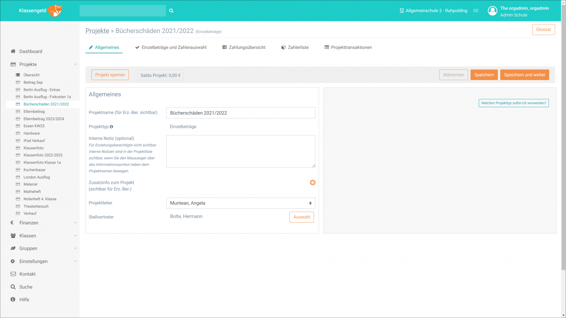The height and width of the screenshot is (318, 566).
Task: Click the Projekttyp info icon
Action: point(112,127)
